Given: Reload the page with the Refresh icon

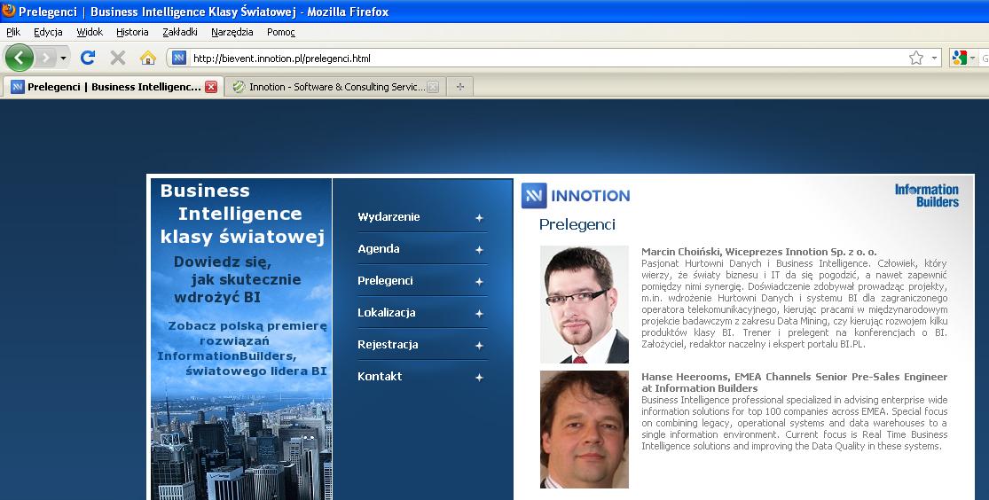Looking at the screenshot, I should pyautogui.click(x=88, y=58).
